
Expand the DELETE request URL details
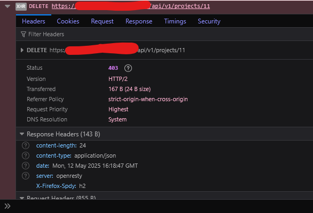22,50
